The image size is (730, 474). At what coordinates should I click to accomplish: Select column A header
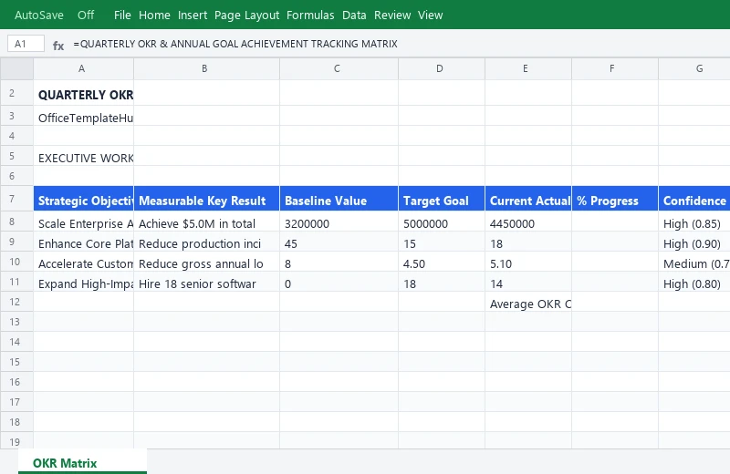point(83,69)
